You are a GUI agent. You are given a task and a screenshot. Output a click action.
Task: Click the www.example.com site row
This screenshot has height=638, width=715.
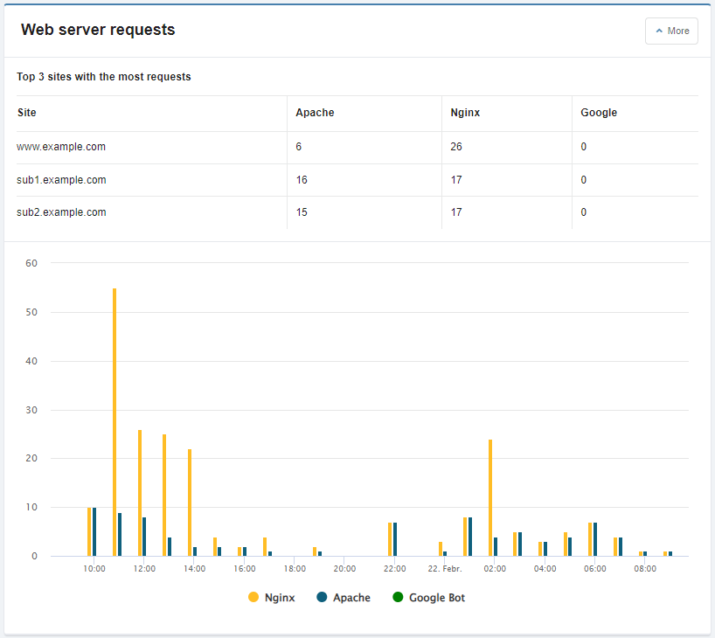61,147
